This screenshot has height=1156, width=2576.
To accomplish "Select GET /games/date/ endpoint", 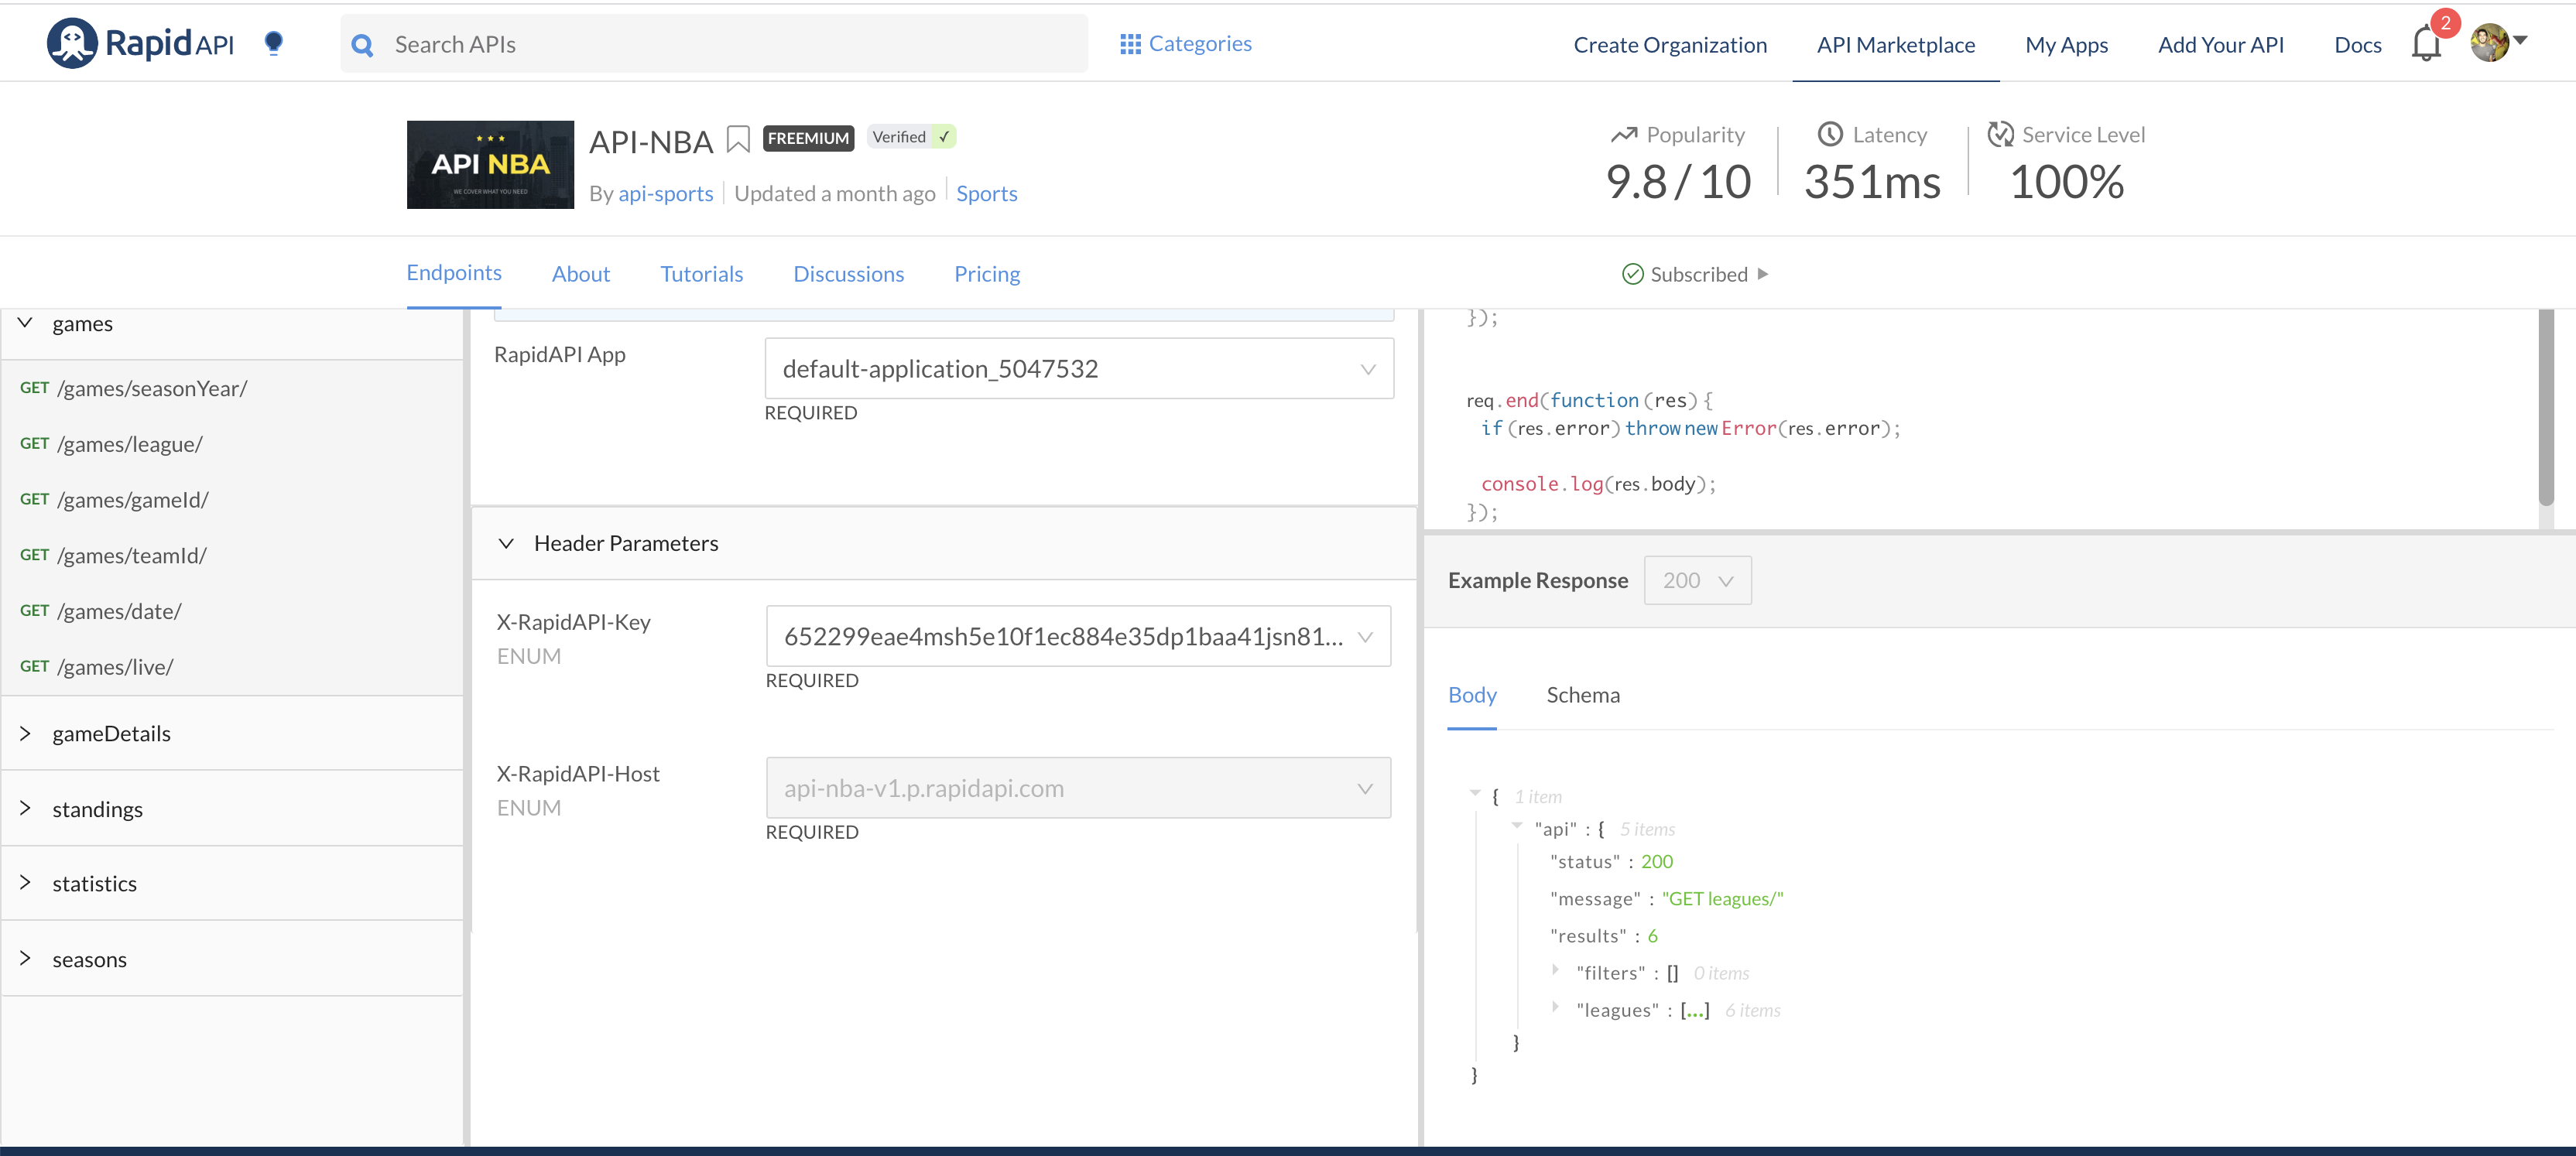I will [x=232, y=611].
